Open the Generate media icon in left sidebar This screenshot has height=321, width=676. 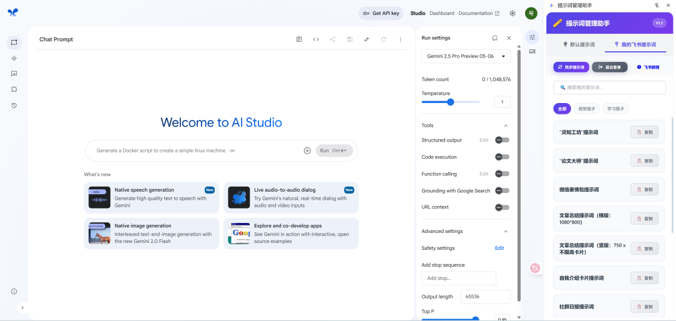coord(14,74)
